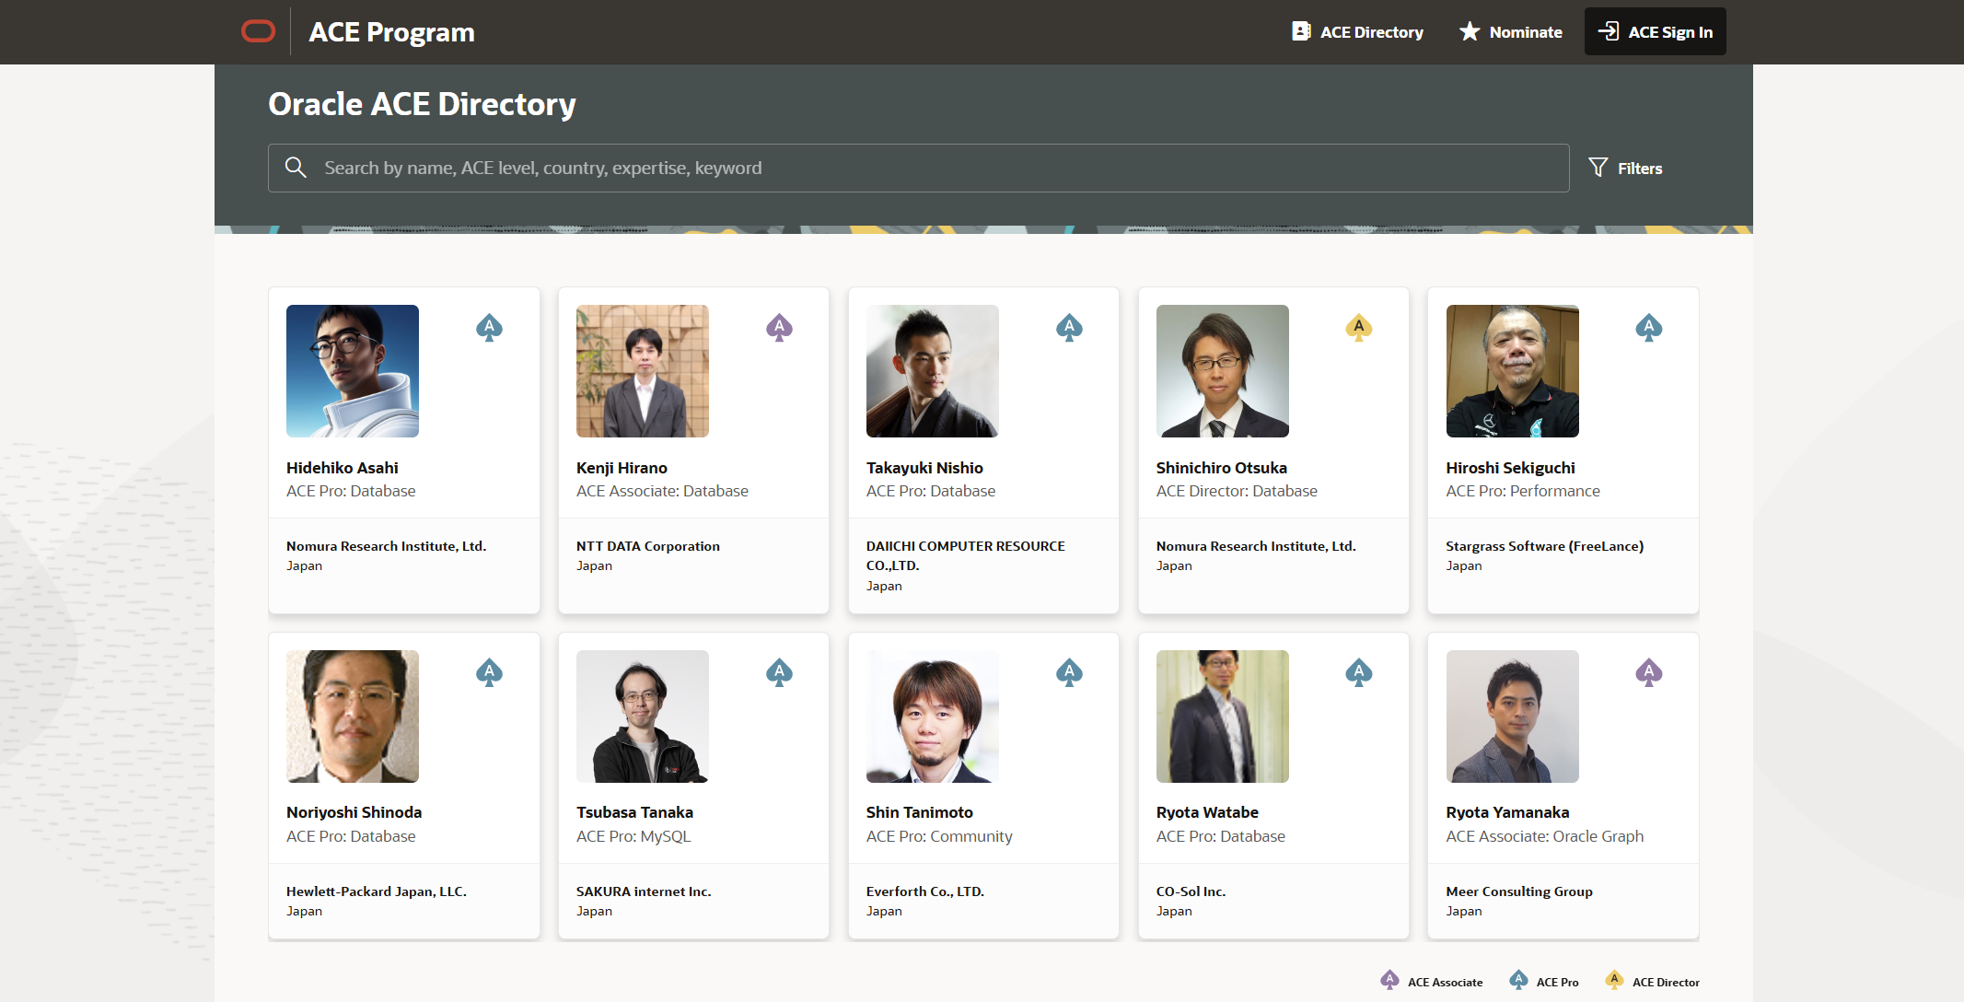The width and height of the screenshot is (1964, 1002).
Task: Open the Nominate menu item
Action: click(x=1511, y=32)
